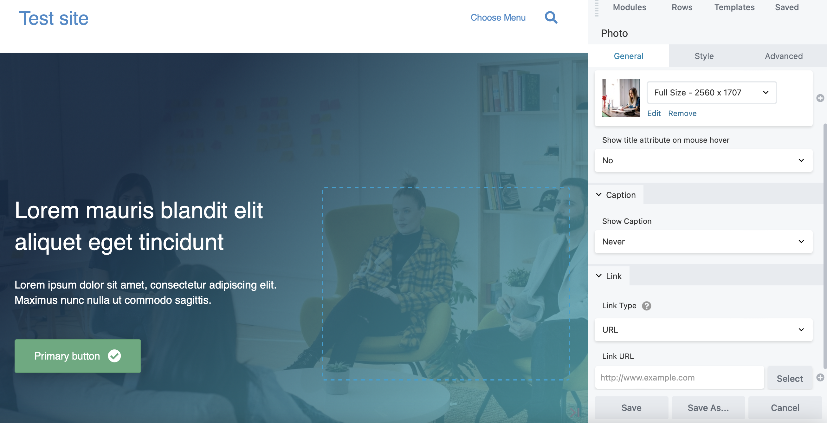Click the Link Type help question icon
Screen dimensions: 827x423
(x=646, y=306)
